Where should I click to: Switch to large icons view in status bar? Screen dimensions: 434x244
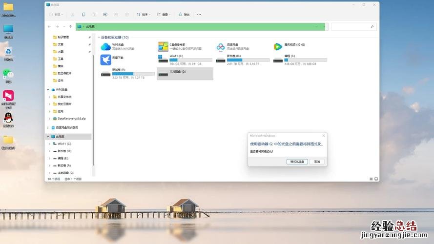click(x=376, y=179)
